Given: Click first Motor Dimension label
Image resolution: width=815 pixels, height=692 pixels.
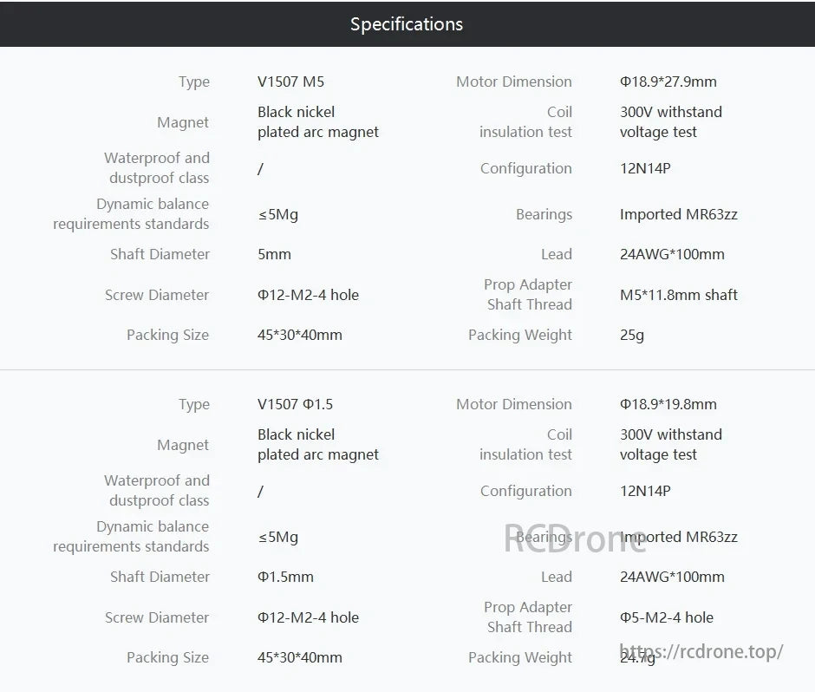Looking at the screenshot, I should coord(513,82).
